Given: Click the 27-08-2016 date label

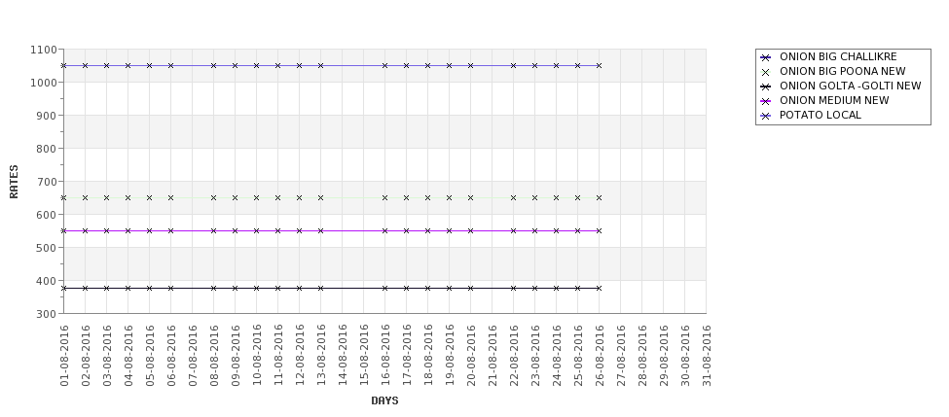Looking at the screenshot, I should click(x=620, y=356).
